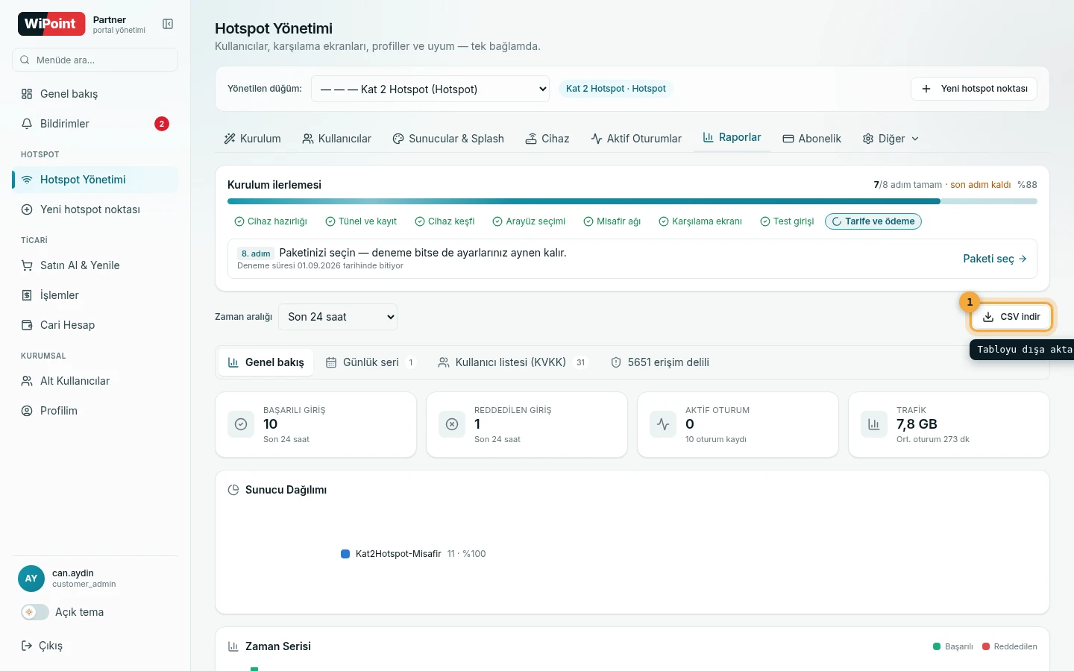The image size is (1074, 671).
Task: Click Yeni hotspot noktası in sidebar
Action: point(95,210)
